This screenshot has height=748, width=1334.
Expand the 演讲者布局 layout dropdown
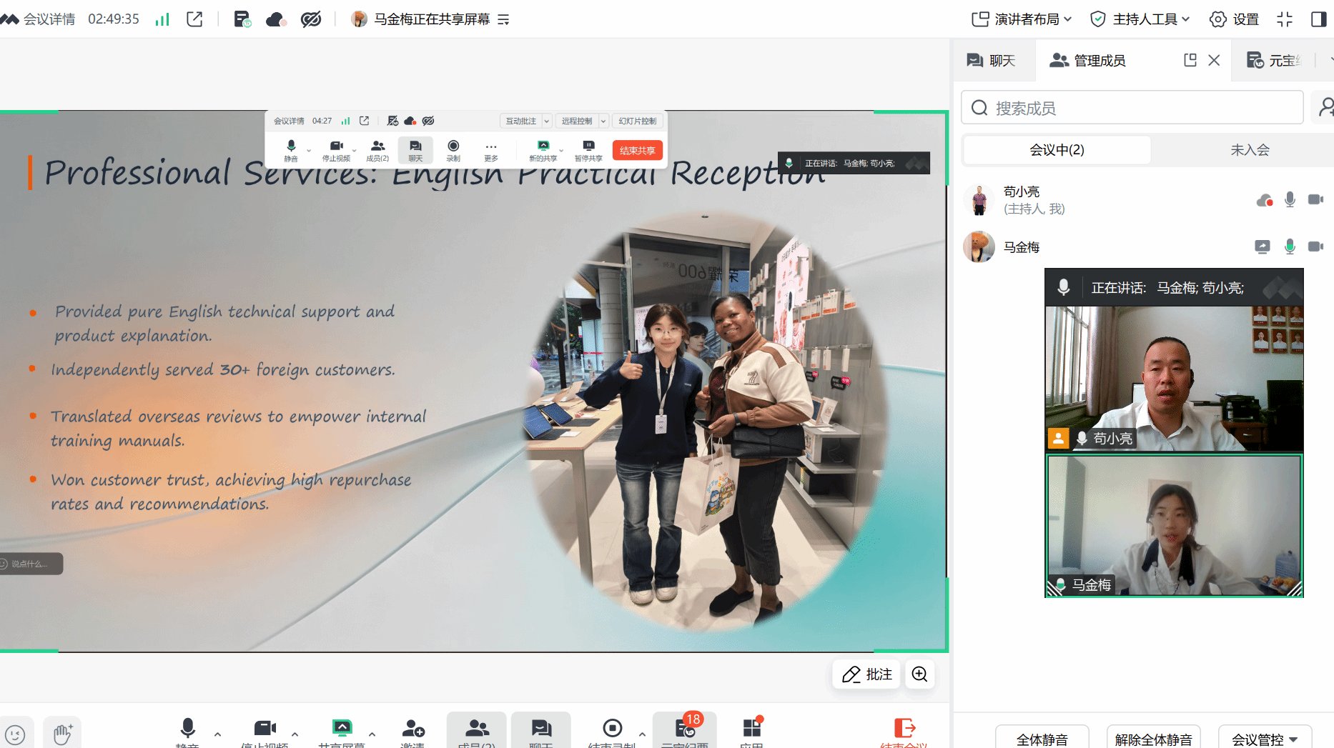[x=1022, y=19]
